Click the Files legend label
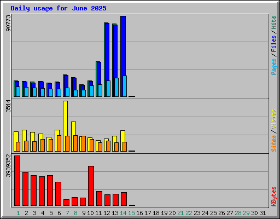This screenshot has width=280, height=219. [273, 43]
